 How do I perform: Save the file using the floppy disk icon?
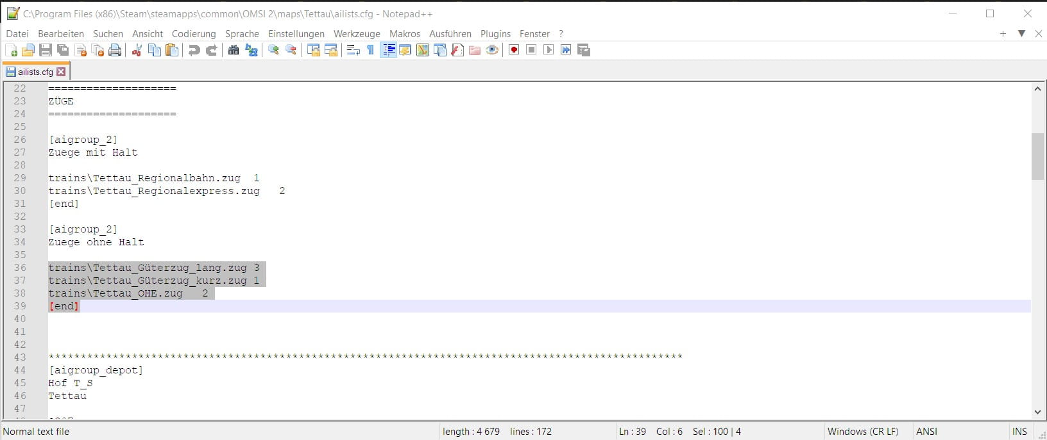pyautogui.click(x=46, y=51)
